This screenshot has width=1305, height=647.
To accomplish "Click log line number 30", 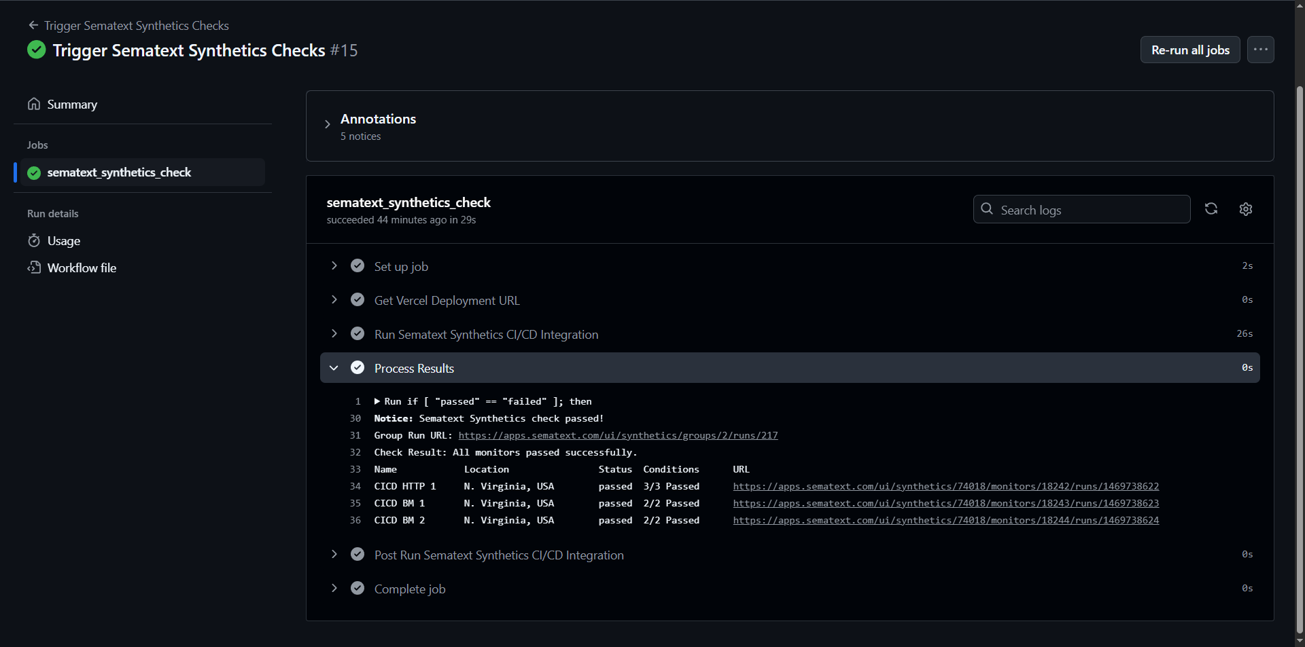I will point(355,418).
